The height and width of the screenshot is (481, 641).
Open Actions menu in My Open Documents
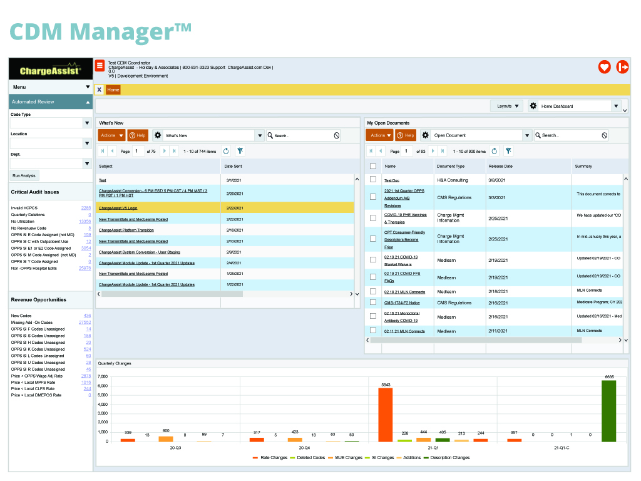379,135
